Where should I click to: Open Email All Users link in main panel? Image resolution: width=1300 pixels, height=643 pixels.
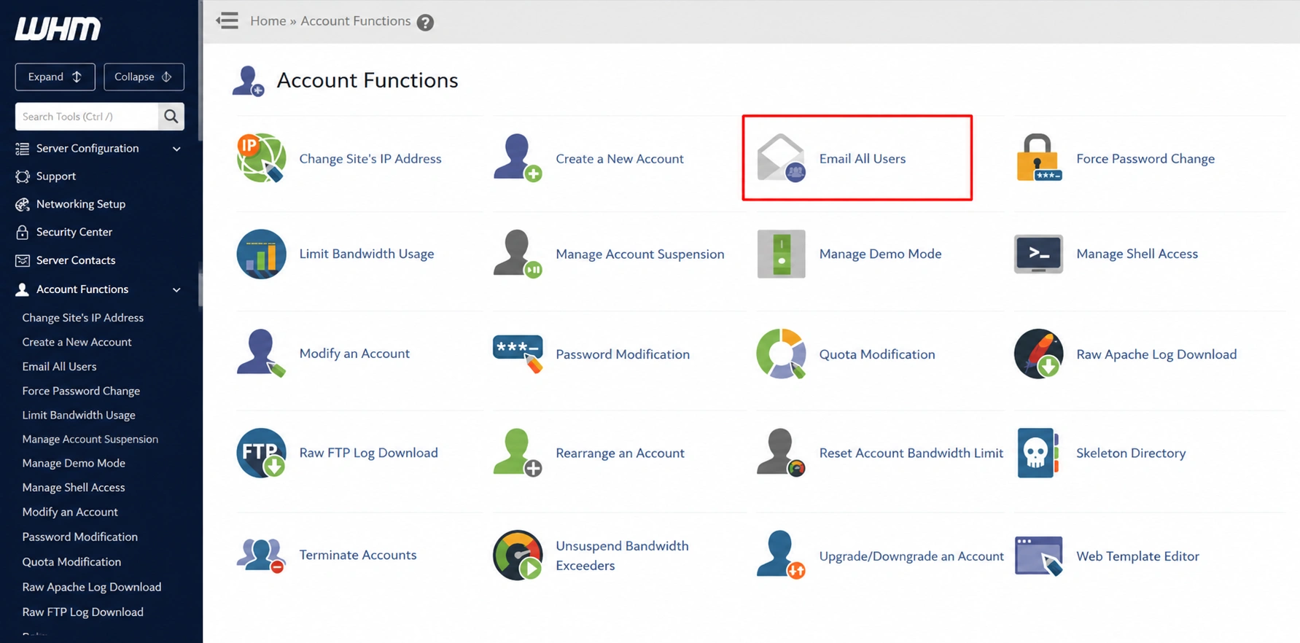click(863, 158)
